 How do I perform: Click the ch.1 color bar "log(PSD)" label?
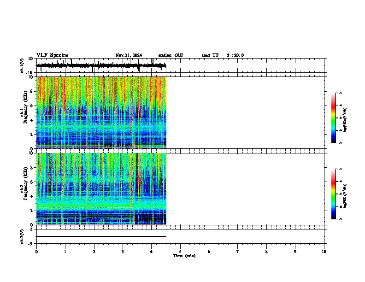(345, 120)
